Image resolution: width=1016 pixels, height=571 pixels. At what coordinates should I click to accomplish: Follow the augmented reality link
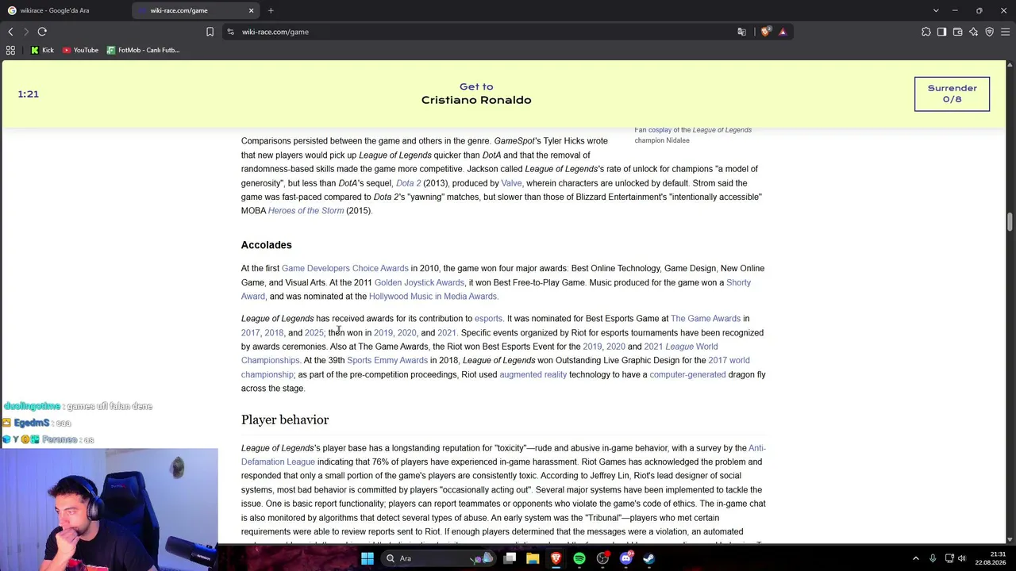point(533,375)
